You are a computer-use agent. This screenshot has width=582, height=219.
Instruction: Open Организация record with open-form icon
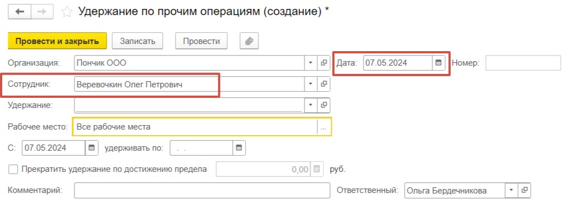tap(324, 63)
